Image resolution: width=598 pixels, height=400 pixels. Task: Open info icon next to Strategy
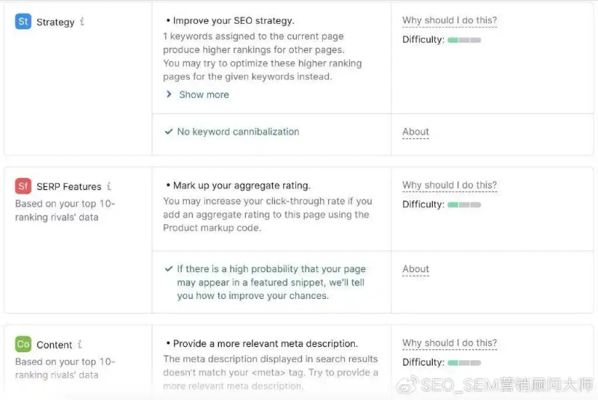pos(82,22)
